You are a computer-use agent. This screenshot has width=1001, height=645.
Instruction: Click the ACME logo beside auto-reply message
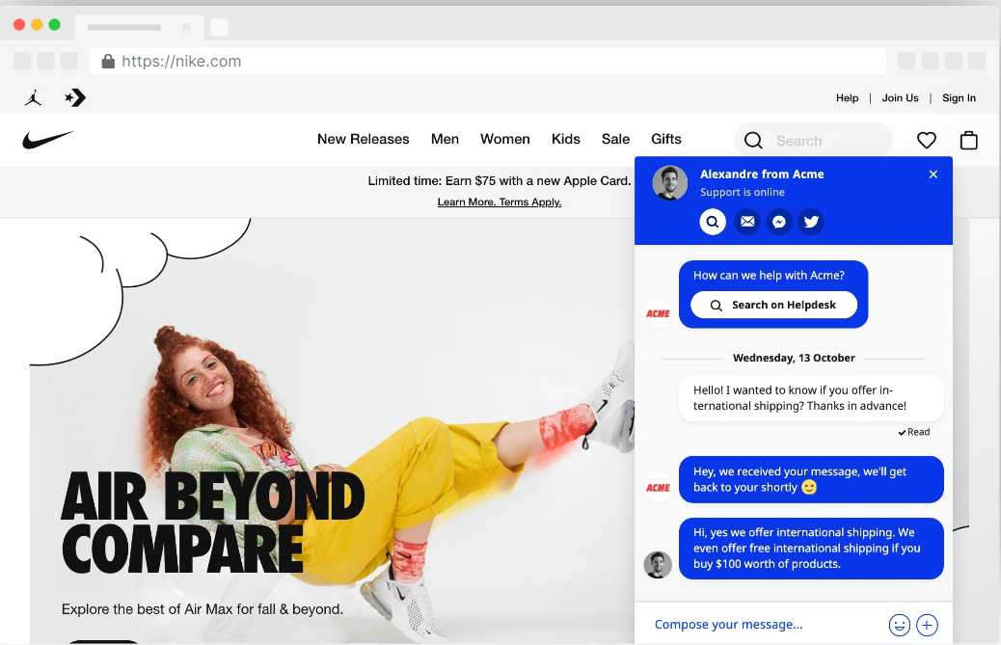(x=658, y=488)
